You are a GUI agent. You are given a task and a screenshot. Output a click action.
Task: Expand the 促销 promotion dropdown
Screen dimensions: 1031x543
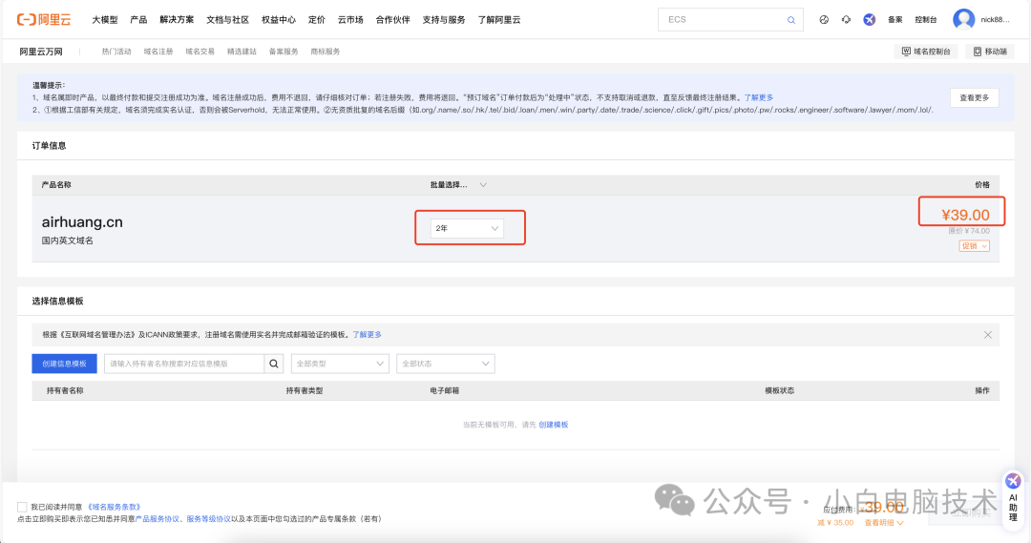pyautogui.click(x=974, y=246)
